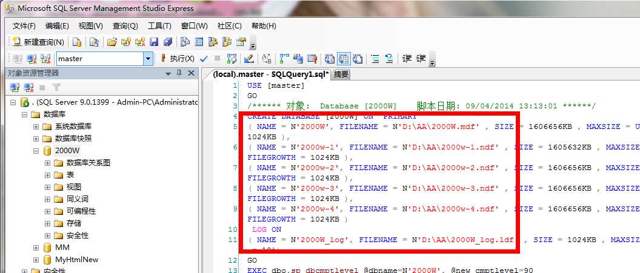Switch output to Results to Grid
The width and height of the screenshot is (640, 273).
[x=344, y=59]
